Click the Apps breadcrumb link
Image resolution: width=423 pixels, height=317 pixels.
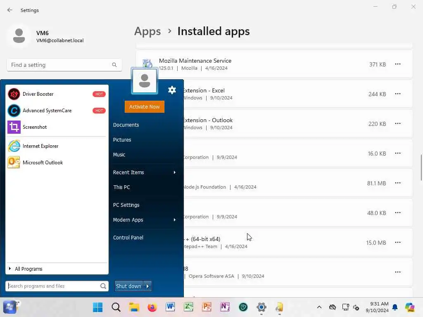147,31
